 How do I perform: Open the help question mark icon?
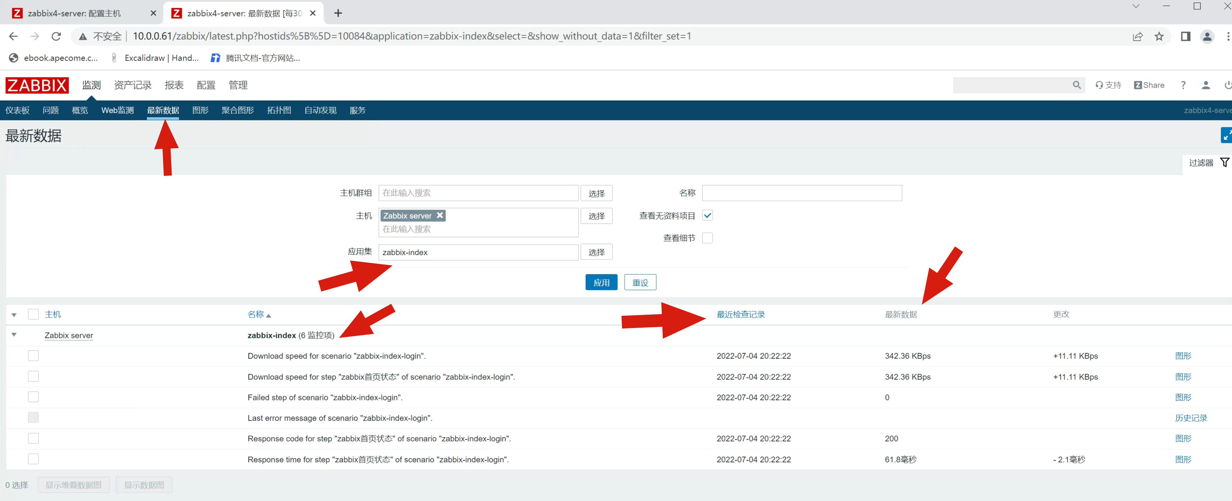(x=1183, y=85)
